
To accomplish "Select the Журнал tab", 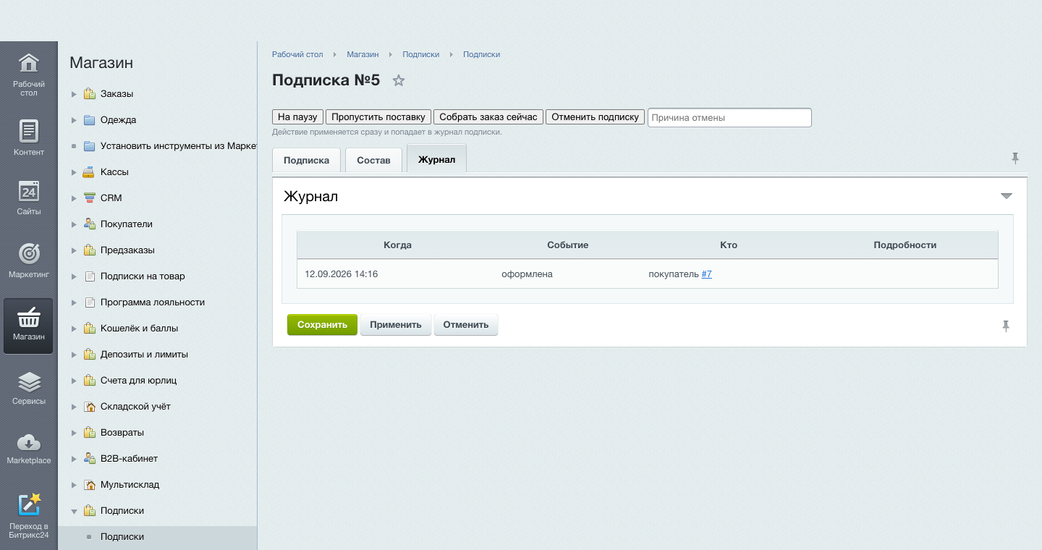I will 437,159.
